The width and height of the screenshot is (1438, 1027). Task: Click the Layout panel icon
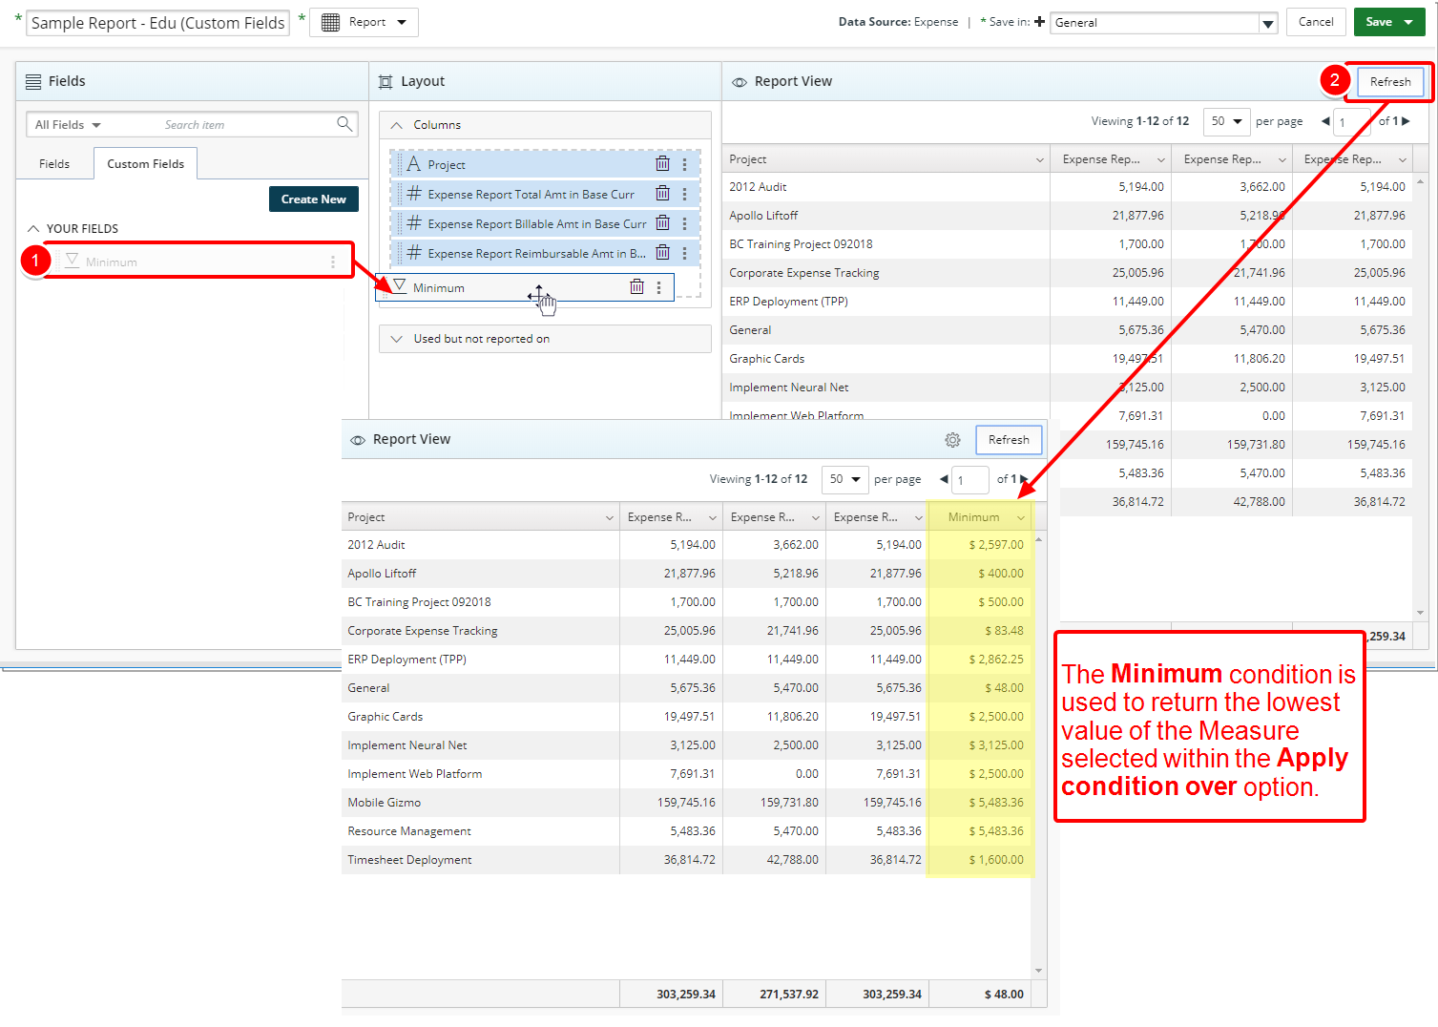point(386,82)
